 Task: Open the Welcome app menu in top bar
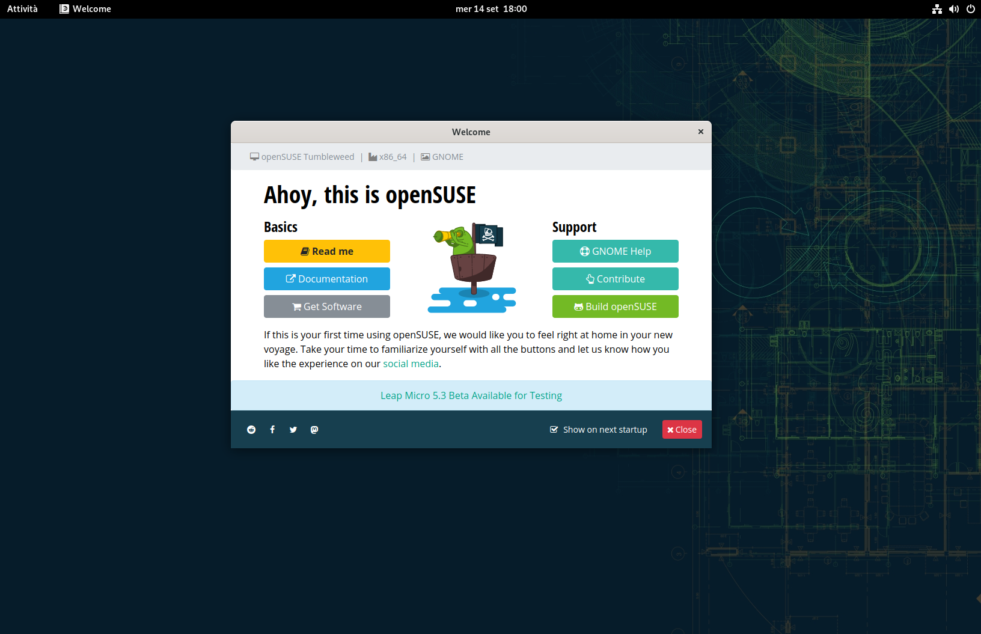85,9
